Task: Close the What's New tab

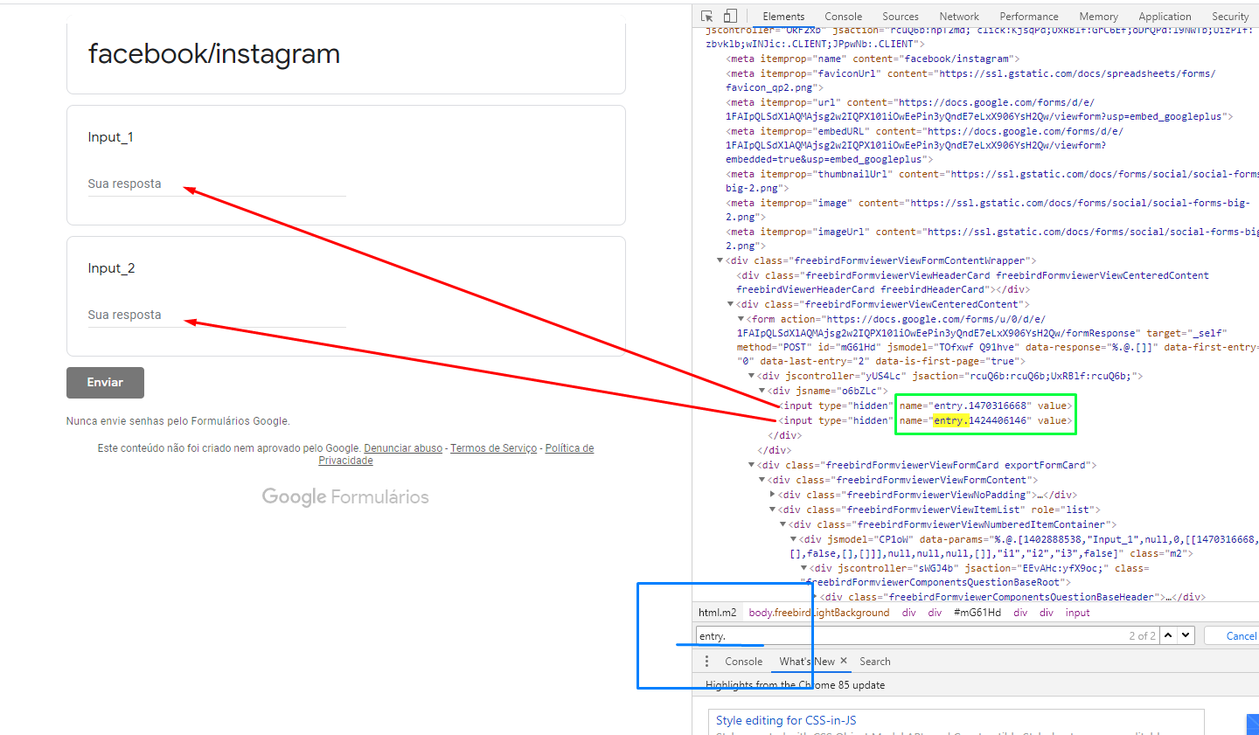Action: pos(844,661)
